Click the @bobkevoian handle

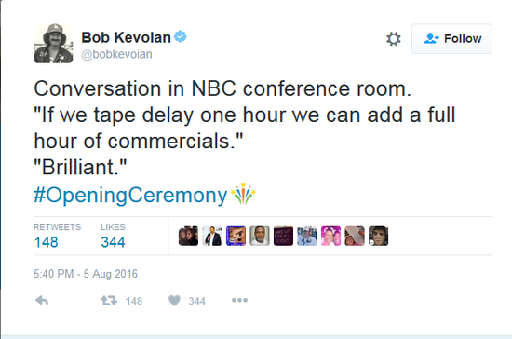[x=116, y=54]
